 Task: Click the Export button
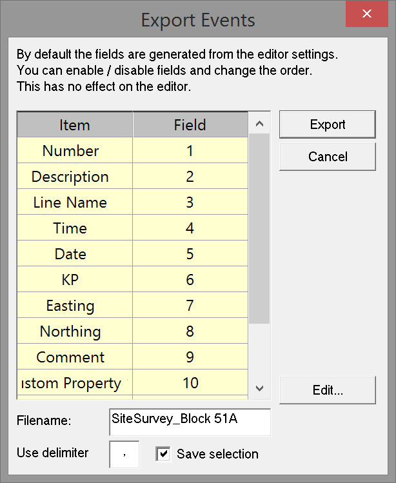pos(327,124)
